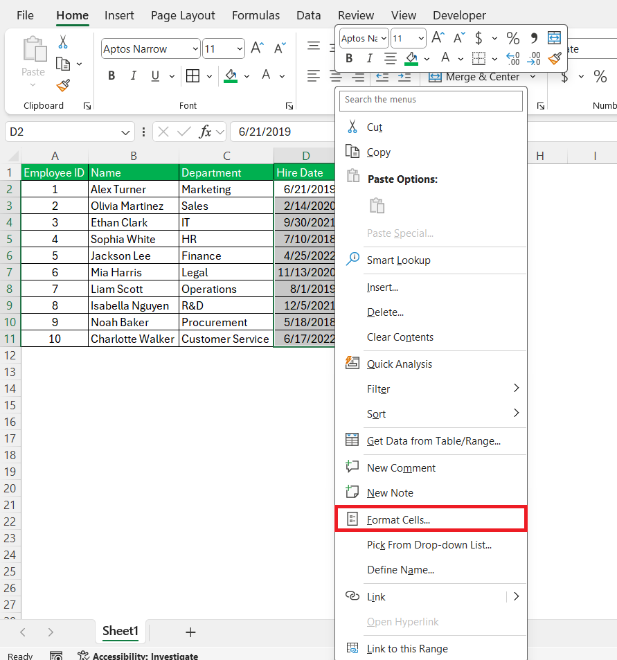This screenshot has width=617, height=660.
Task: Open the File tab
Action: pyautogui.click(x=25, y=15)
